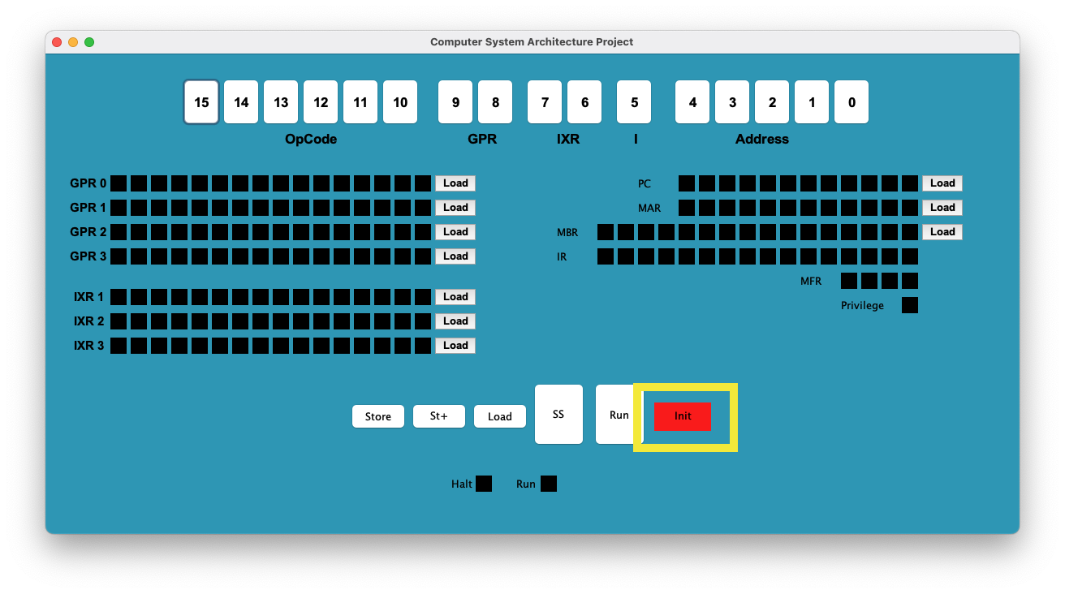The width and height of the screenshot is (1065, 594).
Task: Toggle bit switch 12
Action: coord(321,102)
